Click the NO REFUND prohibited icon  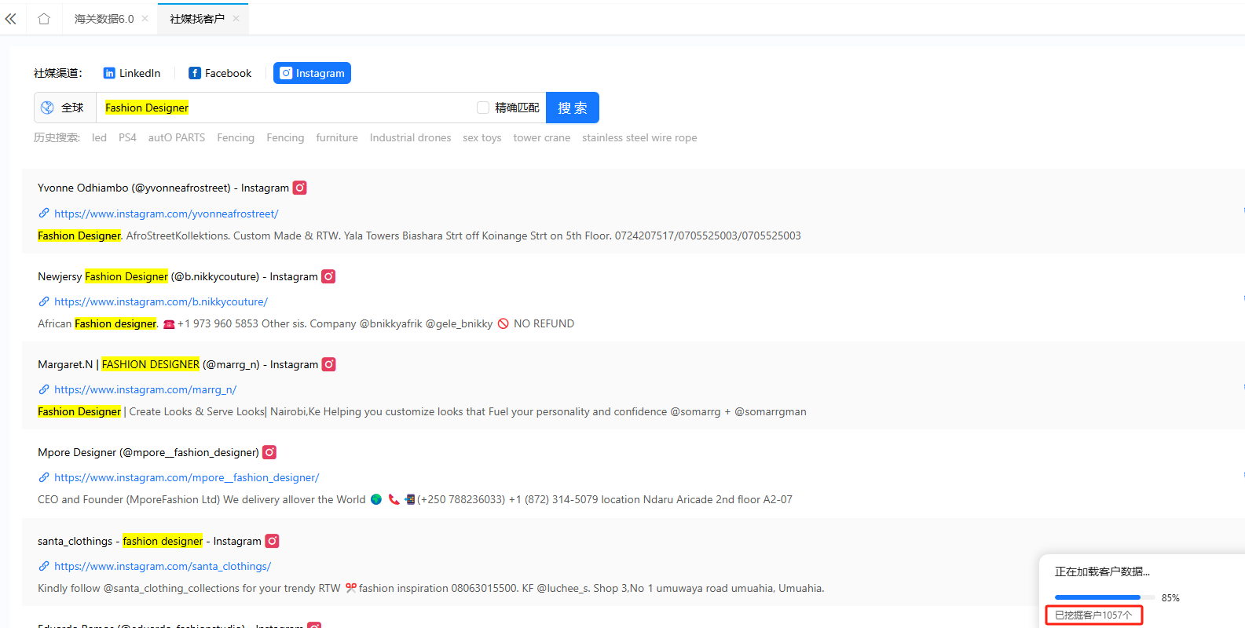(503, 323)
